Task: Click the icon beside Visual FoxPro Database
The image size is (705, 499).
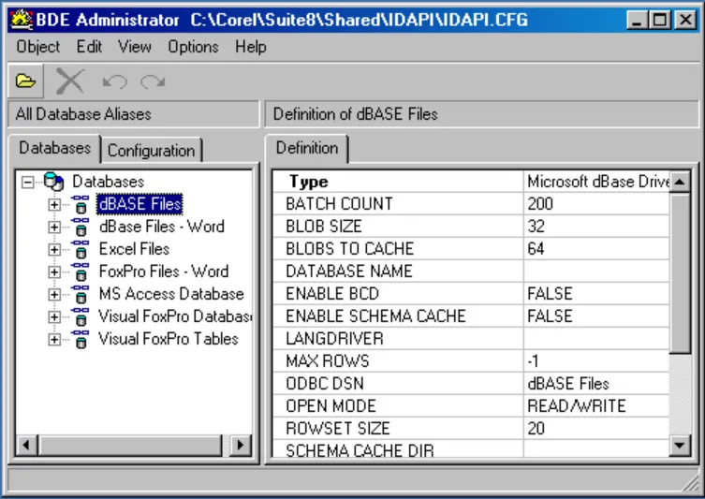Action: point(81,316)
